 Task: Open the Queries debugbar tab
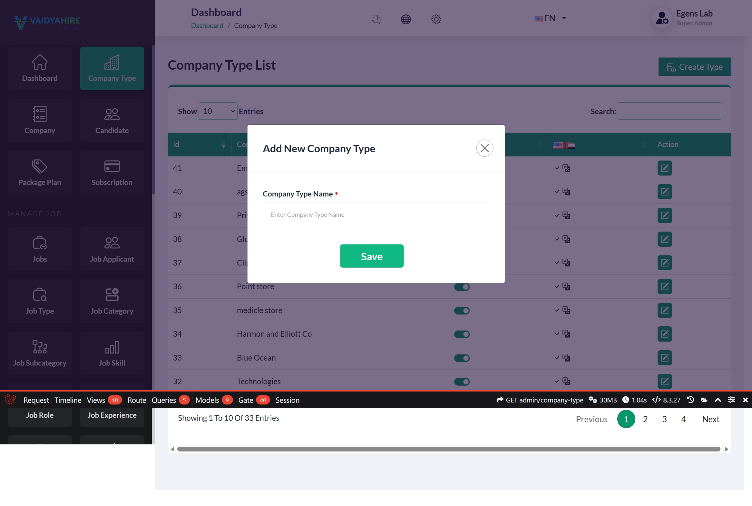164,400
